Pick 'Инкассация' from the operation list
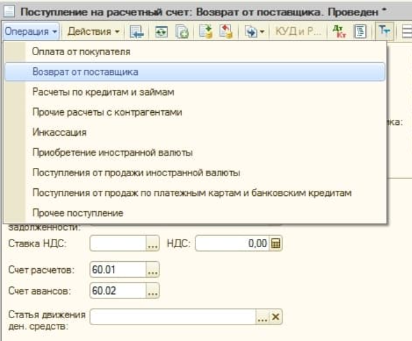This screenshot has width=412, height=341. click(x=59, y=132)
